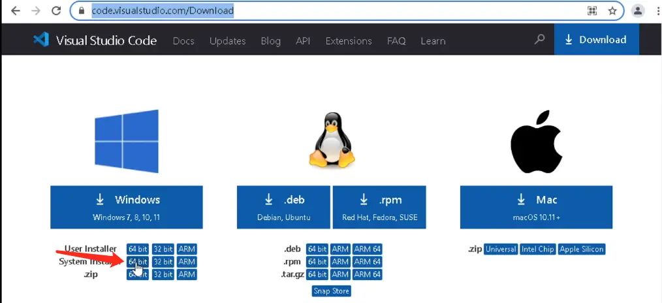Screen dimensions: 662x303
Task: Download Linux .tar.gz 64 bit
Action: [x=317, y=274]
